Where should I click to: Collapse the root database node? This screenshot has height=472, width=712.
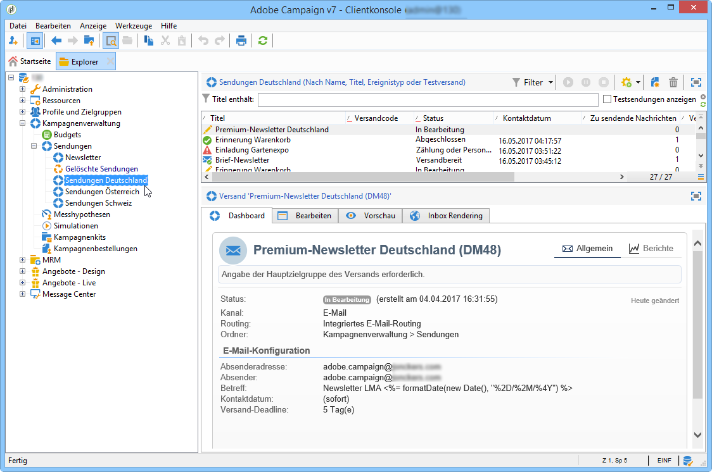pos(11,78)
